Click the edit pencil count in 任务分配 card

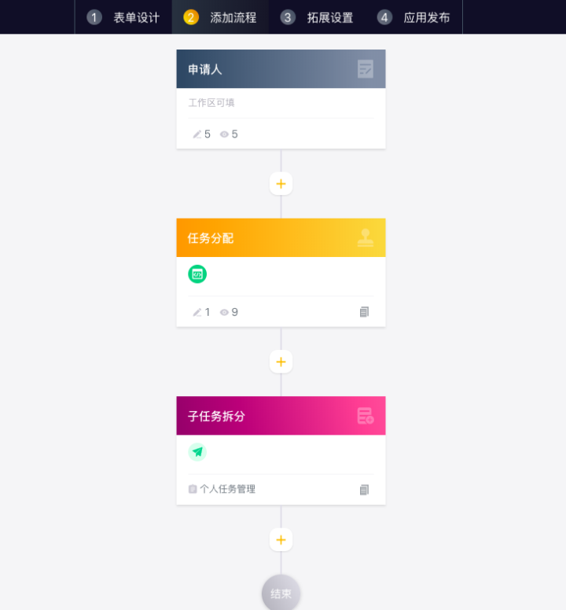pyautogui.click(x=201, y=312)
